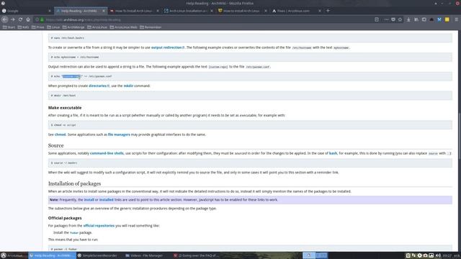
Task: Click the Official packages heading
Action: point(65,218)
